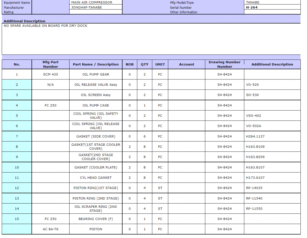Click the Equipment Name field showing MAIN AIR COMPRESSOR
The image size is (307, 238).
click(96, 2)
